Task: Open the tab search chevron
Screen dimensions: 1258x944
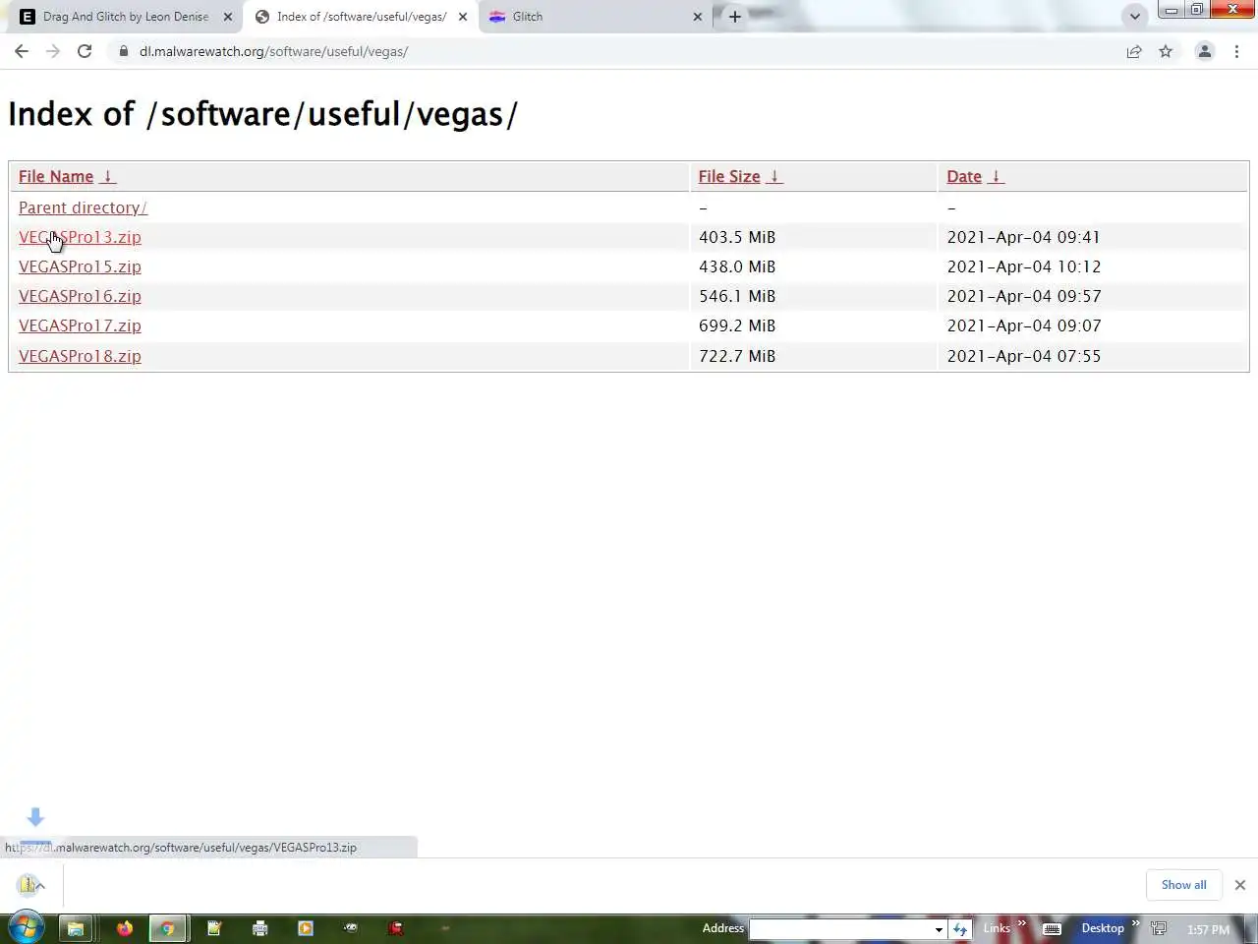Action: [x=1135, y=17]
